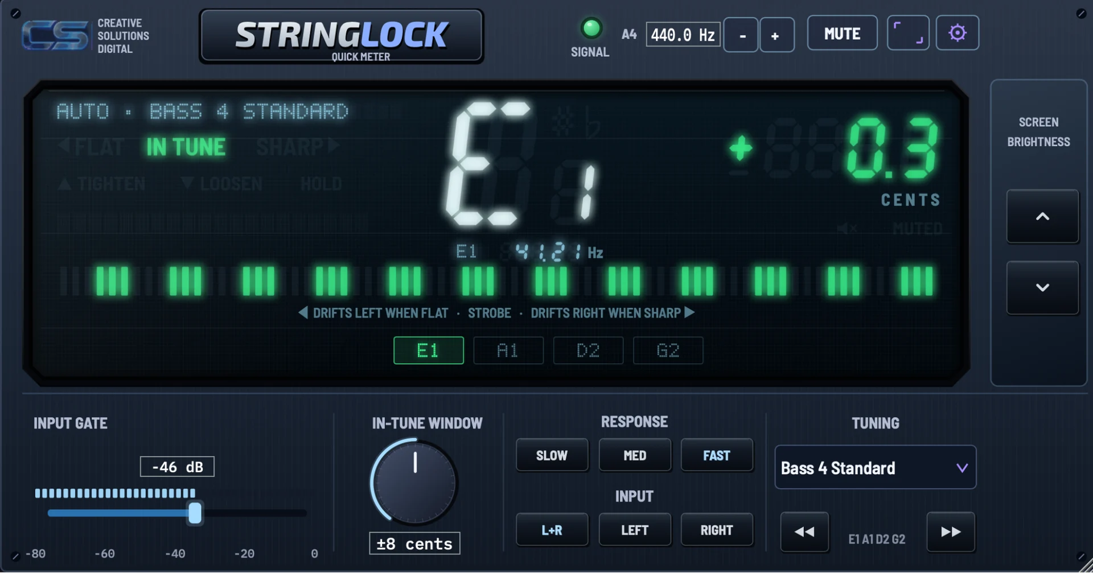The width and height of the screenshot is (1093, 573).
Task: Click the Creative Solutions Digital logo
Action: (x=85, y=36)
